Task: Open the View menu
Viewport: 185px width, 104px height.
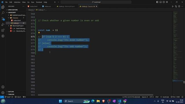Action: [x=24, y=2]
